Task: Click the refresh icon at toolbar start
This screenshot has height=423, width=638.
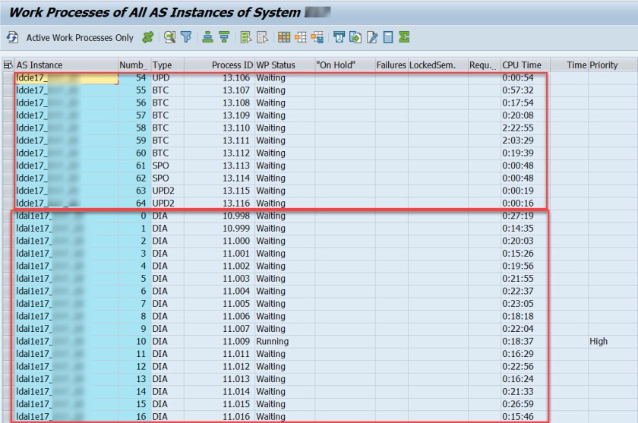Action: point(12,37)
